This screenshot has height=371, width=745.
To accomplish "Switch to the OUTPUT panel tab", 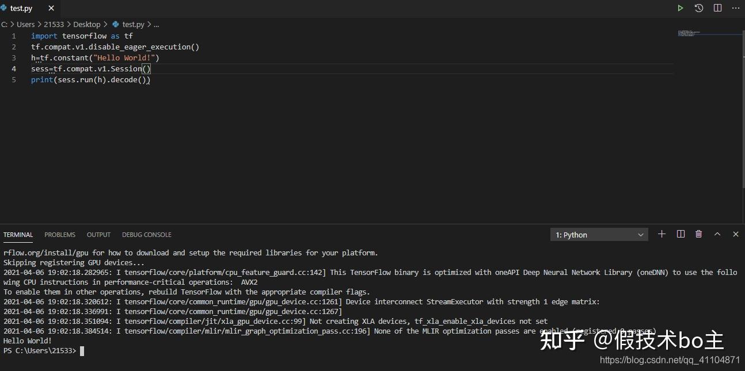I will pos(98,235).
